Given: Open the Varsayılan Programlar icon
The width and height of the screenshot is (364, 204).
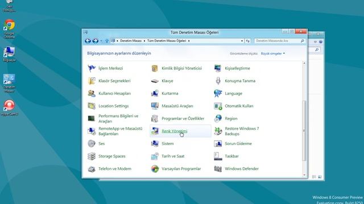Looking at the screenshot, I should (155, 169).
